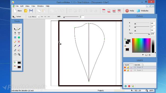Screen dimensions: 166x93
Task: Click the Help button in toolbar
Action: click(x=130, y=11)
